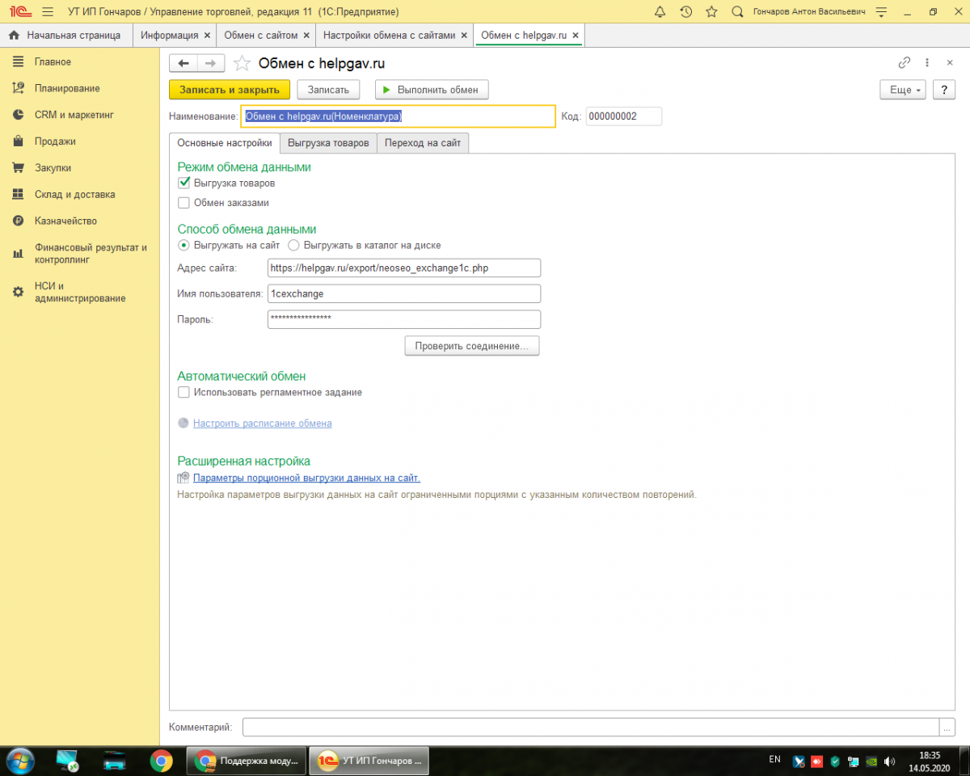Add form to favorites star

[x=242, y=63]
